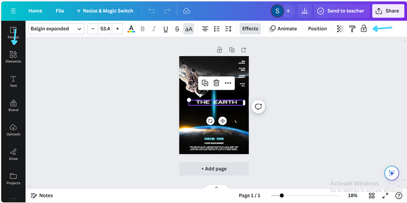Toggle bulleted list

coord(217,29)
